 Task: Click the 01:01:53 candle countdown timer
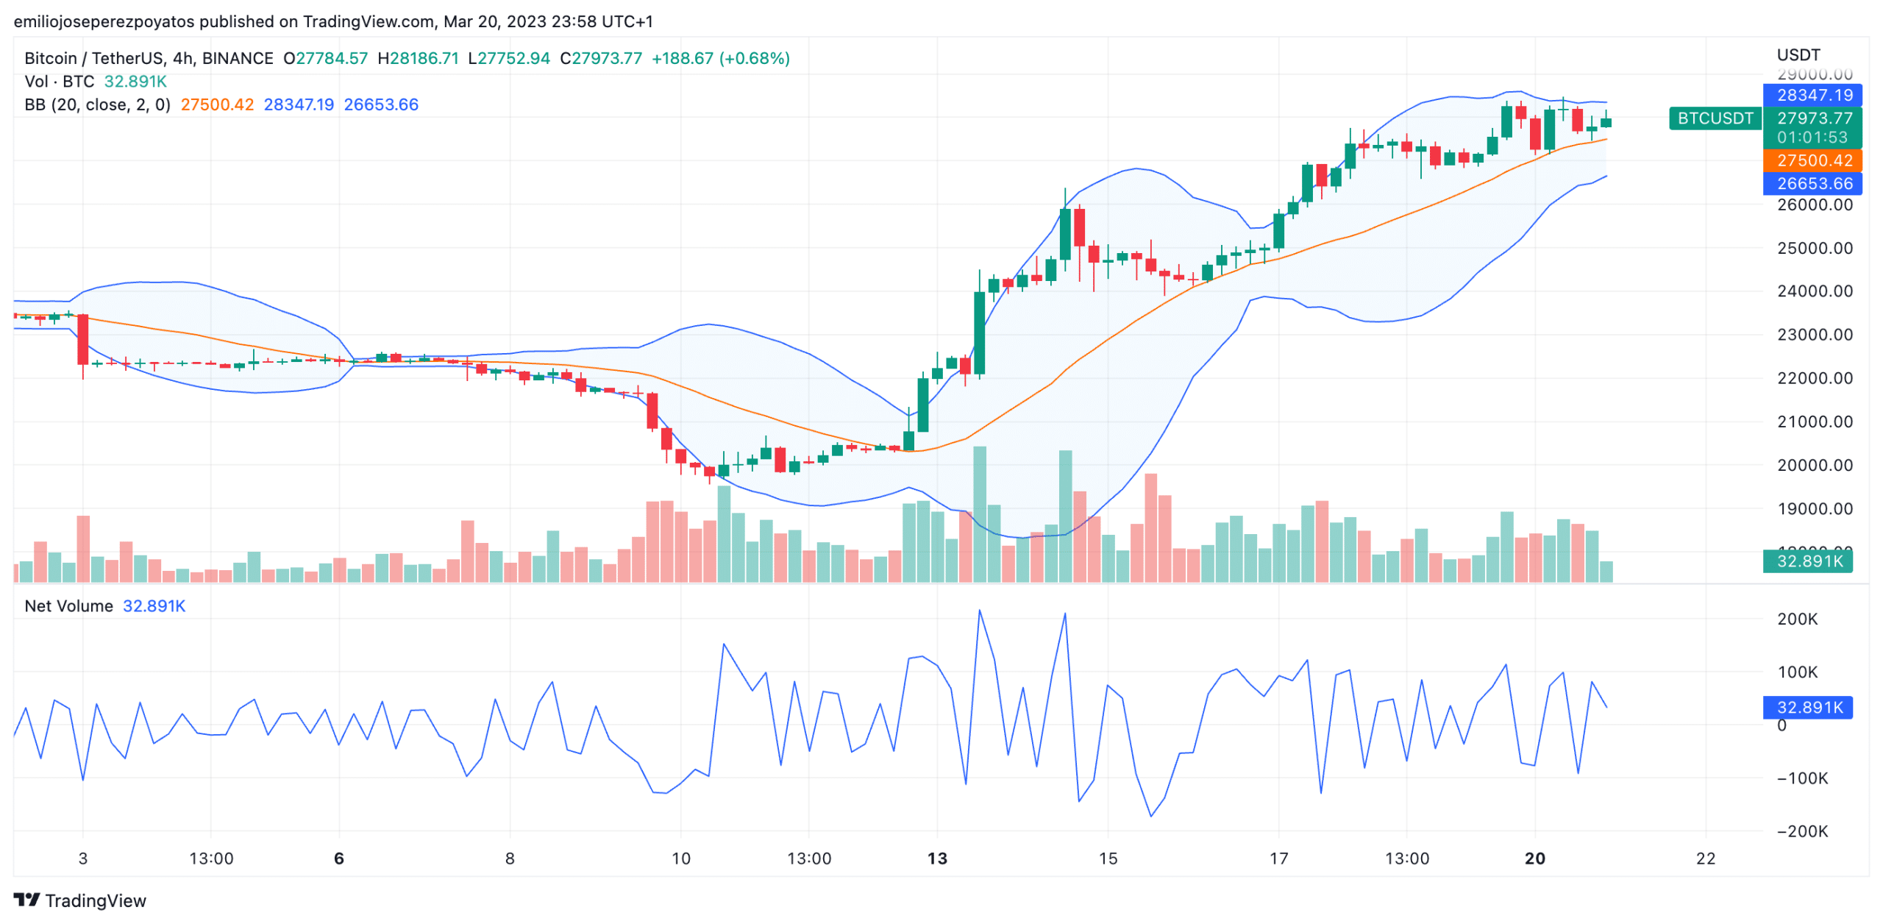click(x=1812, y=138)
